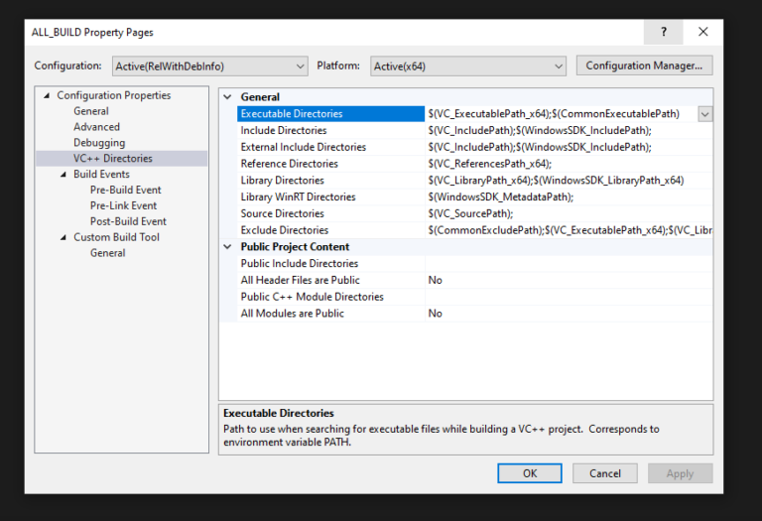Click the $(WindowsSDK_MetadataPath) value
The width and height of the screenshot is (762, 521).
570,196
